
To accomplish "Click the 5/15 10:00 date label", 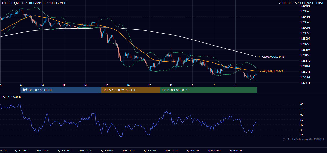I will [42, 150].
